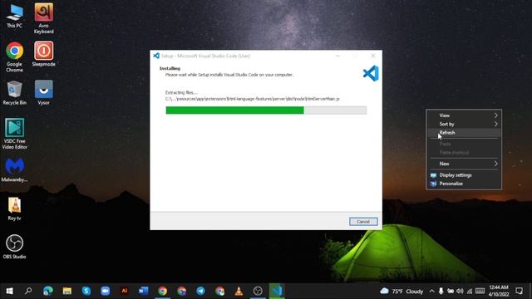Image resolution: width=532 pixels, height=299 pixels.
Task: Open the microphone tray icon
Action: [x=441, y=292]
